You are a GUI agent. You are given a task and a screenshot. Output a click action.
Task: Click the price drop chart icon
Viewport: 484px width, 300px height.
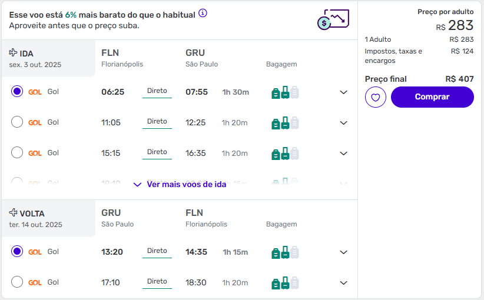click(x=333, y=19)
